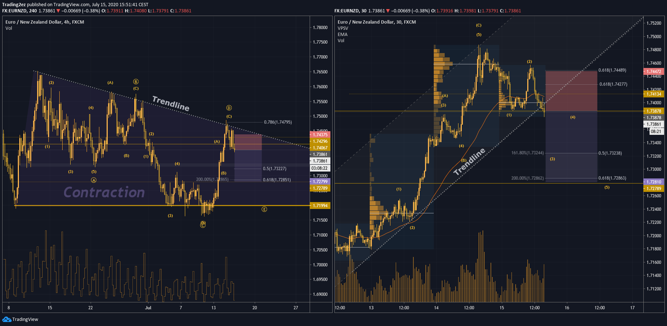Select the red stop-loss zone on the 30-minute chart
The height and width of the screenshot is (326, 667).
coord(571,91)
